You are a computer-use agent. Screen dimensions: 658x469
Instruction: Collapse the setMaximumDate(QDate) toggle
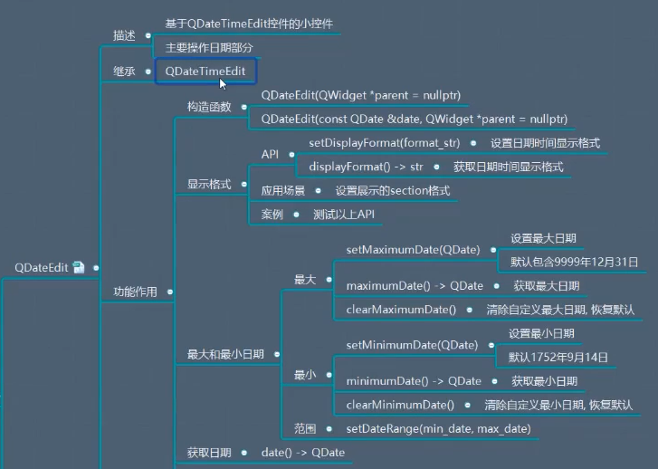(x=493, y=250)
